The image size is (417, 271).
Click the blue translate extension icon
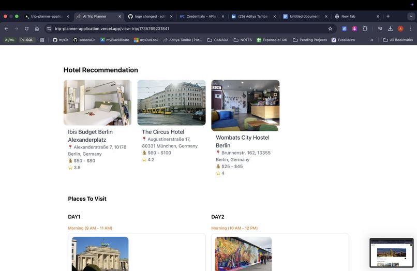[x=344, y=29]
